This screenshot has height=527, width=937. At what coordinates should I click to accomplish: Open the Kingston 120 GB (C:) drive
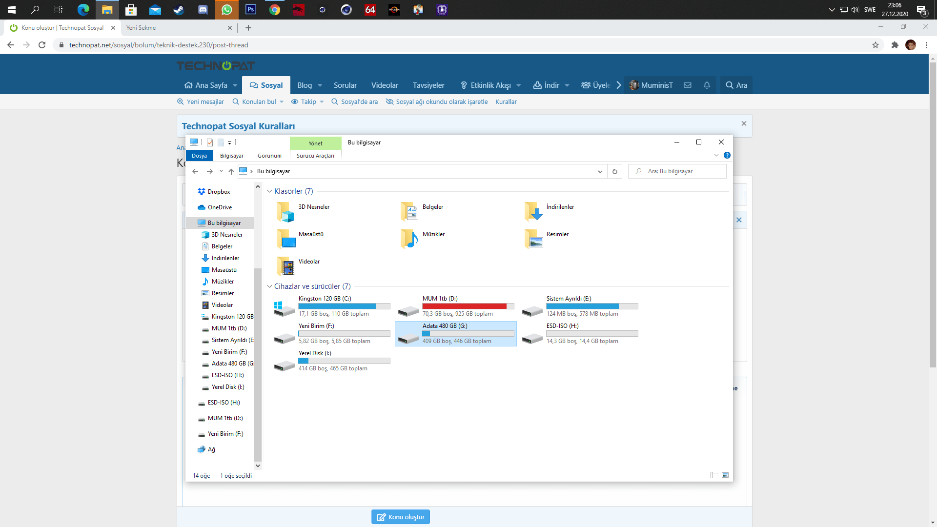[x=325, y=299]
